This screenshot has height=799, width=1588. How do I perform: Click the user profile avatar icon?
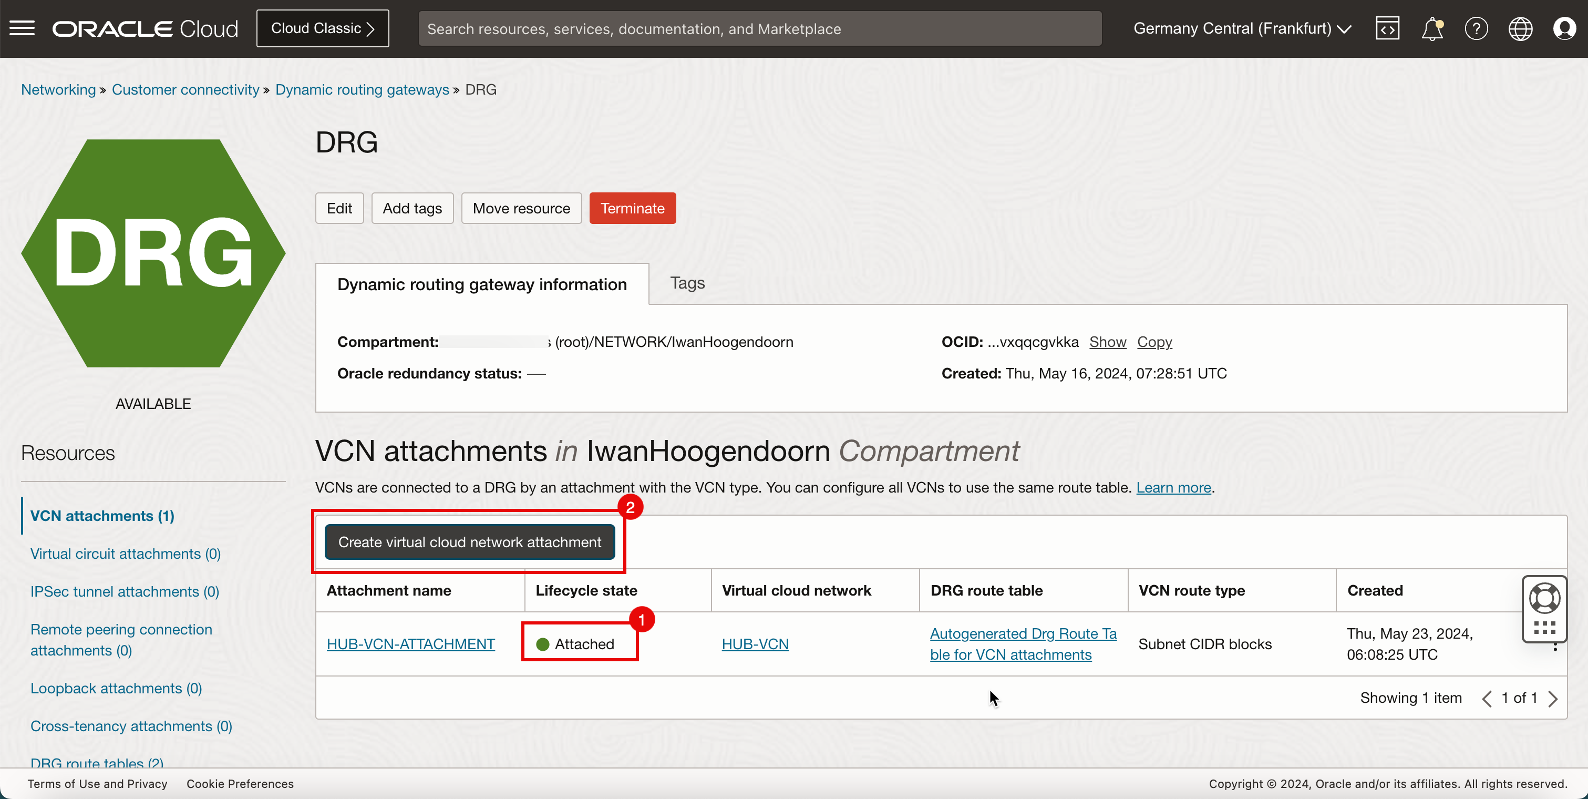pos(1563,28)
